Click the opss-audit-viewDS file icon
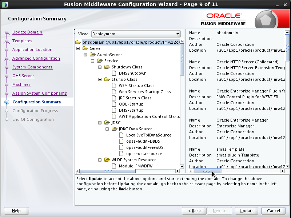 click(x=121, y=147)
